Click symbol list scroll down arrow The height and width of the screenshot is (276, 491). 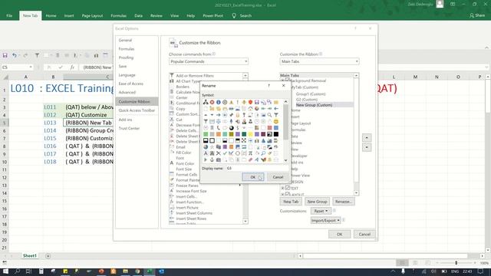tap(285, 160)
